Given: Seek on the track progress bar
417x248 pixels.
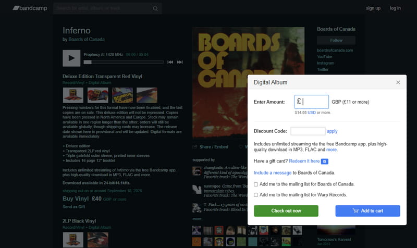Looking at the screenshot, I should (124, 62).
